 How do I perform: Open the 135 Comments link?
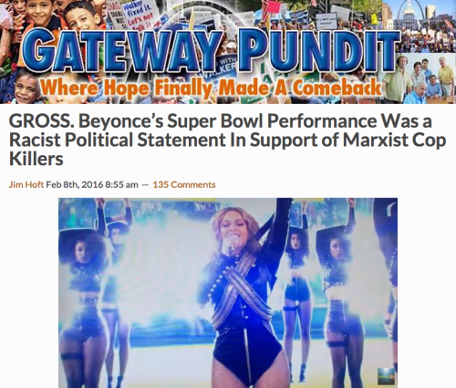click(x=184, y=184)
